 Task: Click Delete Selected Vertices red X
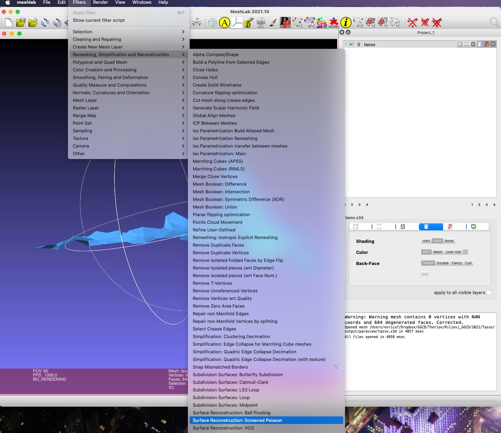coord(412,23)
